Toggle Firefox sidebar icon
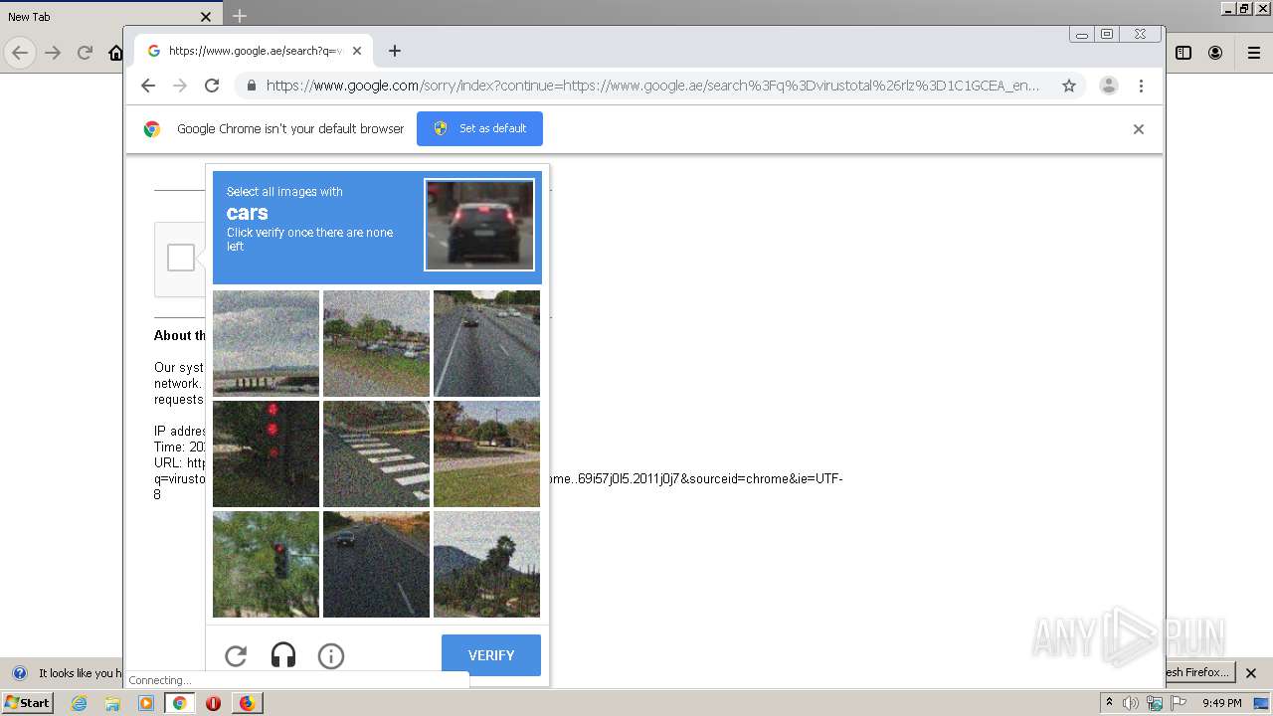Viewport: 1273px width, 716px height. click(x=1183, y=53)
